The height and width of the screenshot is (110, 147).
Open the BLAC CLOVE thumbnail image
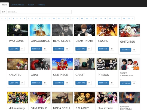[62, 30]
